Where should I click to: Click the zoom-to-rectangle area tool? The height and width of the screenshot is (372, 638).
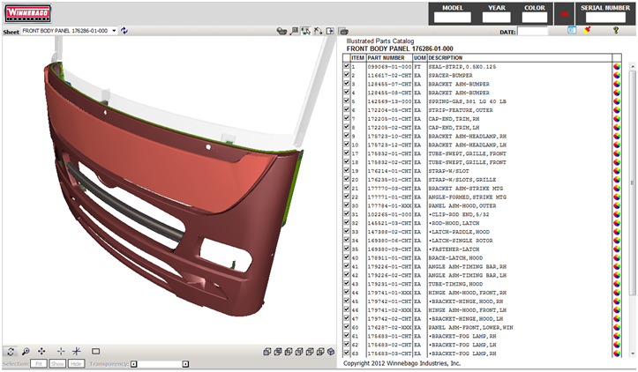[x=95, y=351]
